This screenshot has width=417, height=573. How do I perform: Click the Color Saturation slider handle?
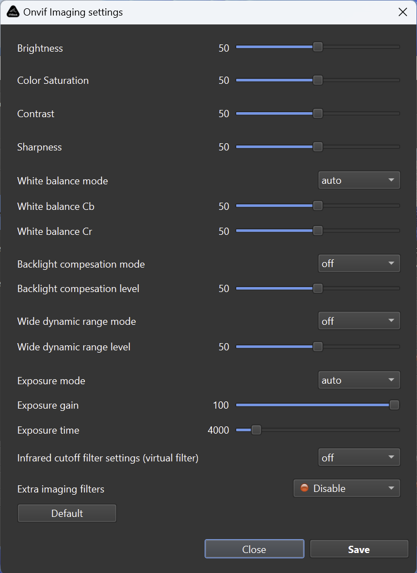318,80
